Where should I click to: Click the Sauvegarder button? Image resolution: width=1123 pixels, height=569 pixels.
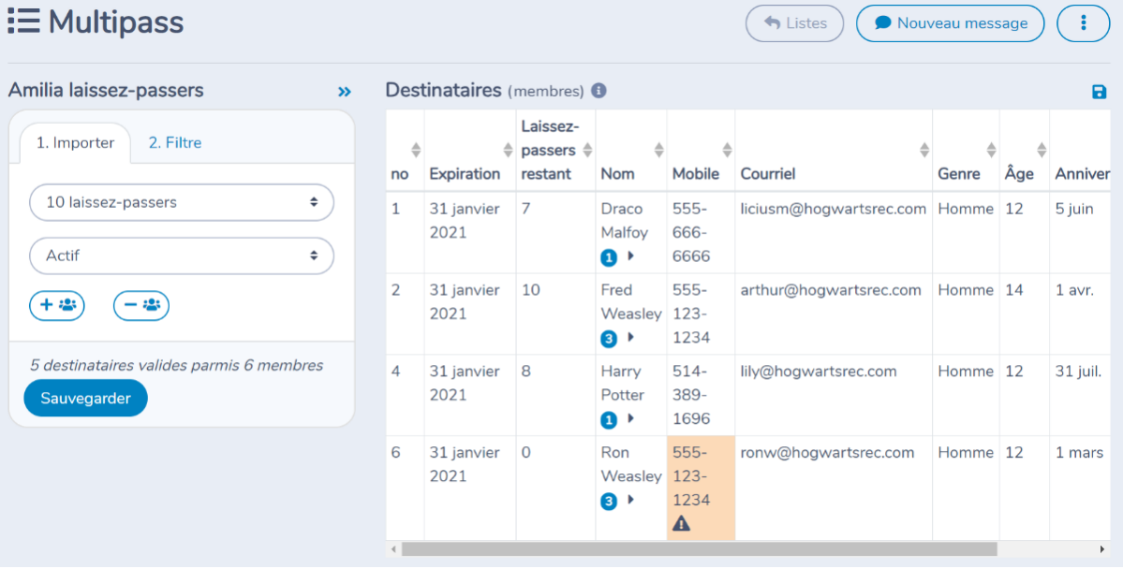click(x=85, y=398)
